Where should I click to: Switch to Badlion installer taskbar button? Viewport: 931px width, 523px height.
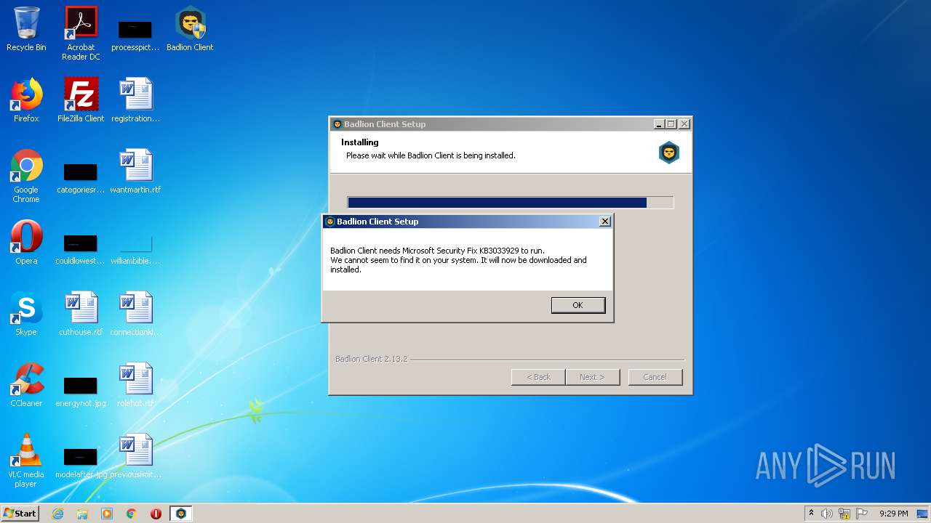point(181,514)
